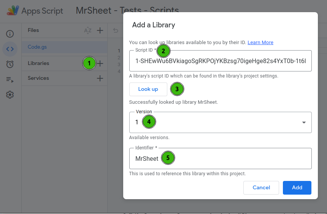Click the Files section header
The height and width of the screenshot is (214, 327).
click(x=33, y=30)
